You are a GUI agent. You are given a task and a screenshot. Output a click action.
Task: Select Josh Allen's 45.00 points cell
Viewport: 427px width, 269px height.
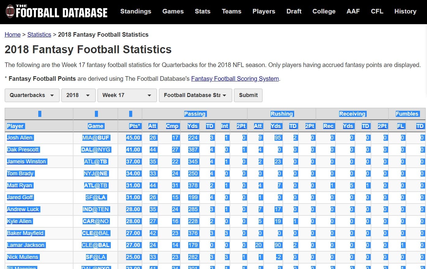tap(133, 138)
